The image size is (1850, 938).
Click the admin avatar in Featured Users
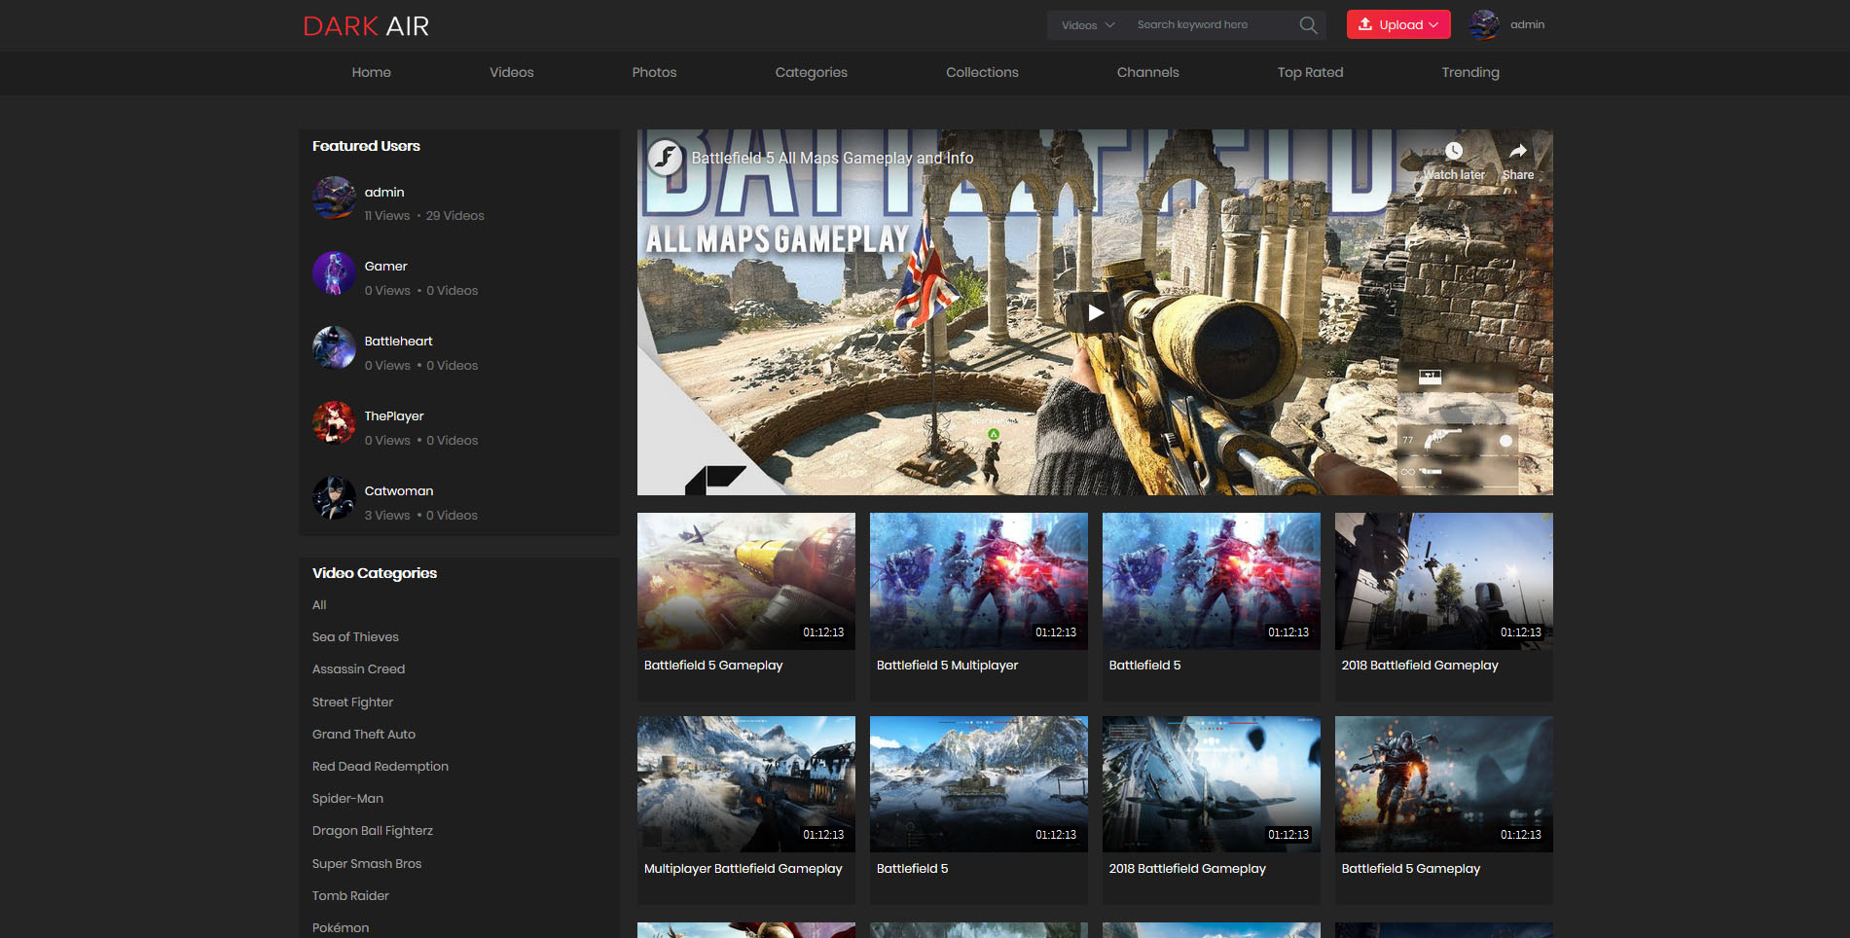334,198
